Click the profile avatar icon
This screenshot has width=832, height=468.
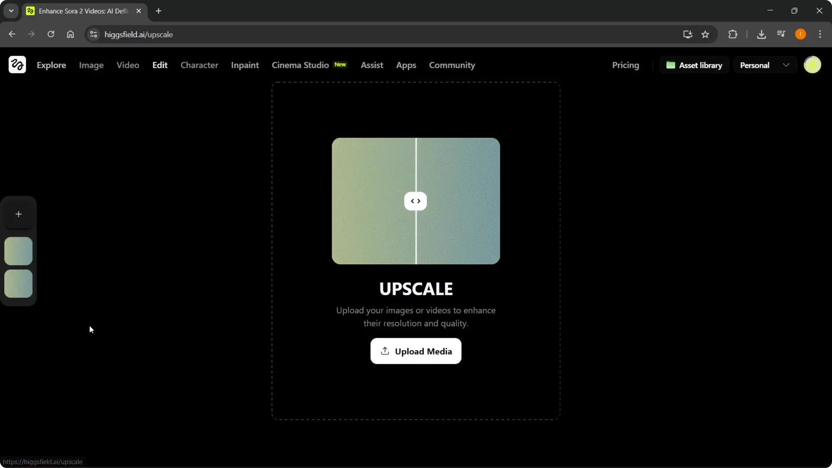click(813, 65)
